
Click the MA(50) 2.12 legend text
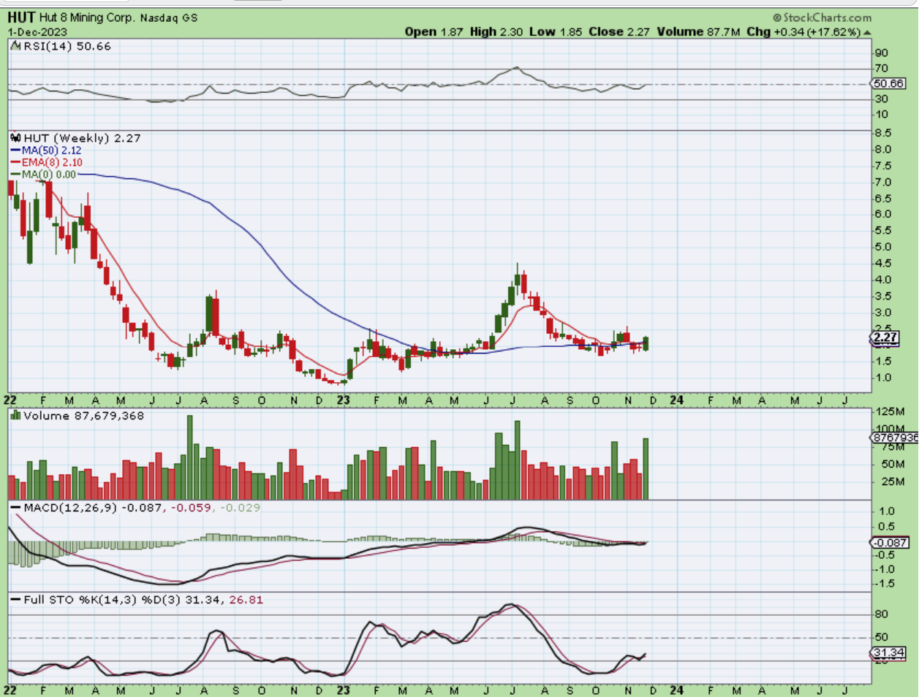pyautogui.click(x=52, y=151)
